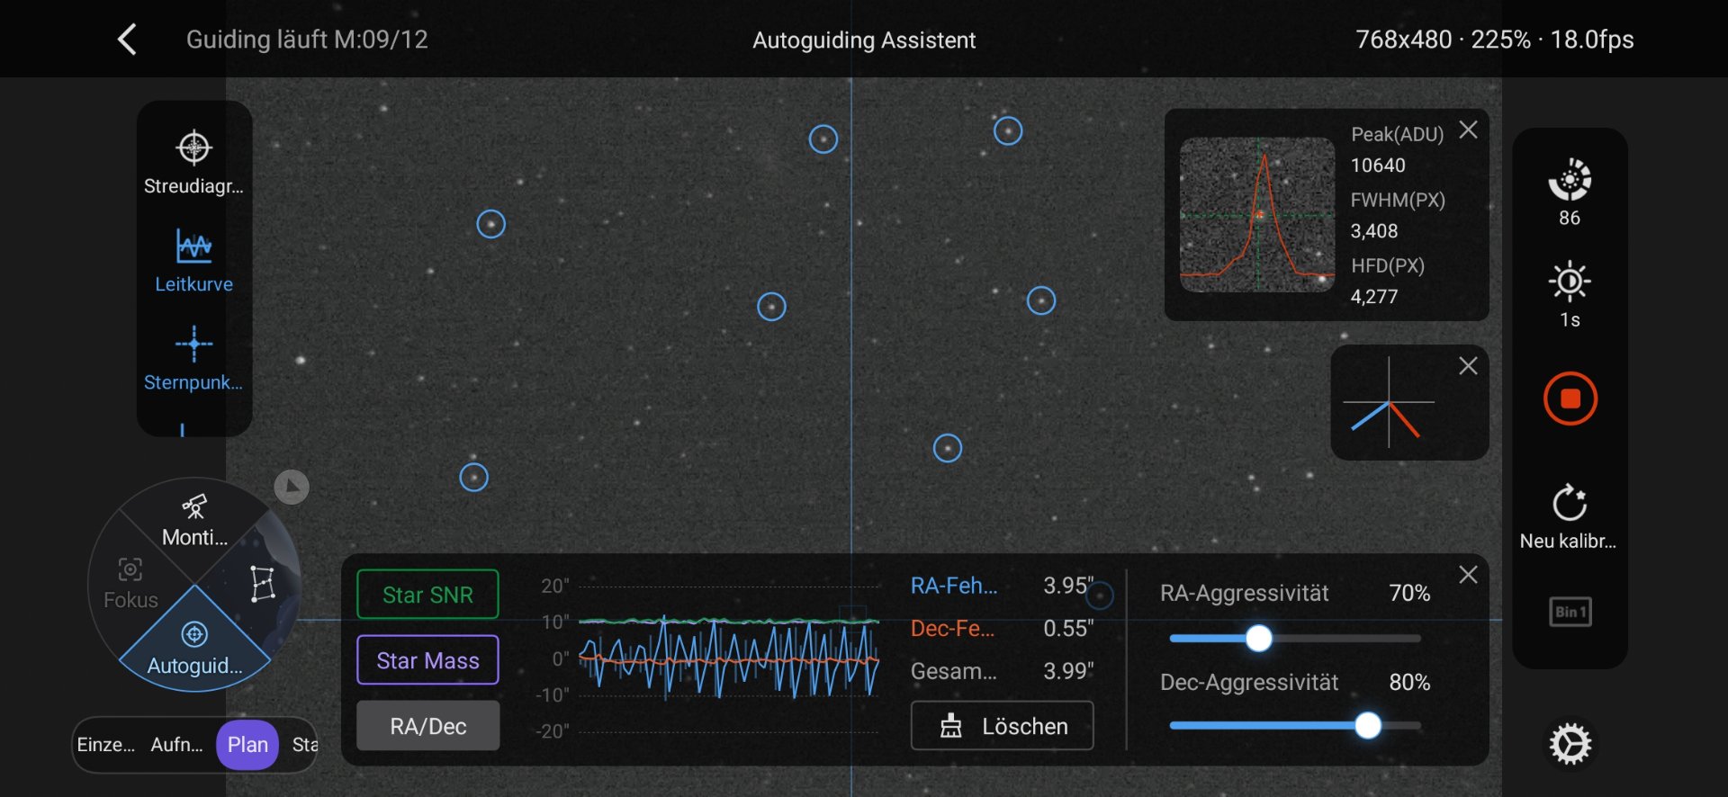The image size is (1728, 797).
Task: Select the Plan mode tab
Action: tap(247, 745)
